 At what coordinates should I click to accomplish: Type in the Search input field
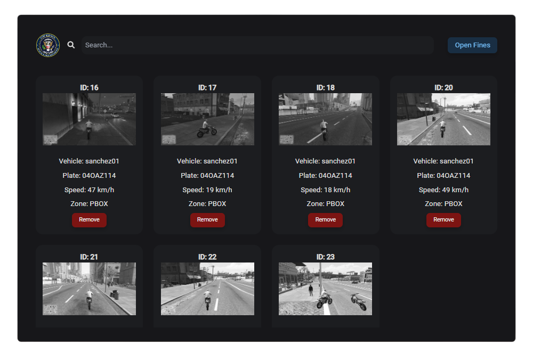257,45
